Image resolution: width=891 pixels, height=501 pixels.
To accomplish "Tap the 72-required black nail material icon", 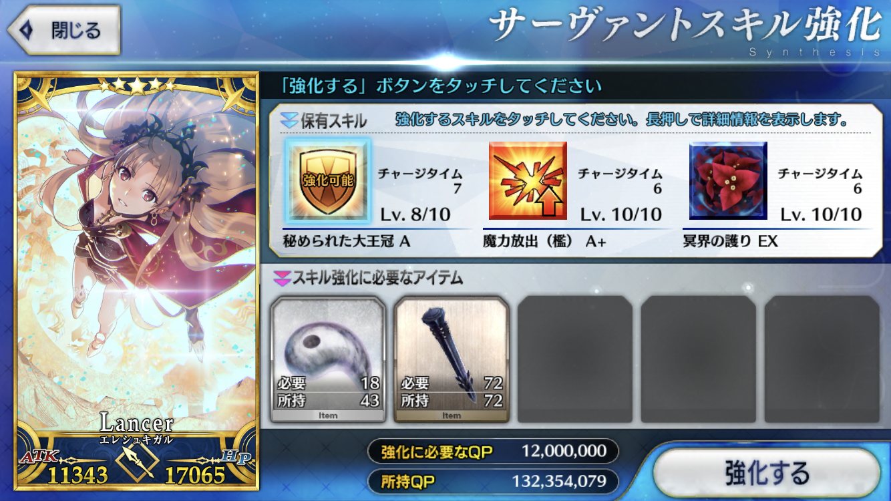I will 452,359.
